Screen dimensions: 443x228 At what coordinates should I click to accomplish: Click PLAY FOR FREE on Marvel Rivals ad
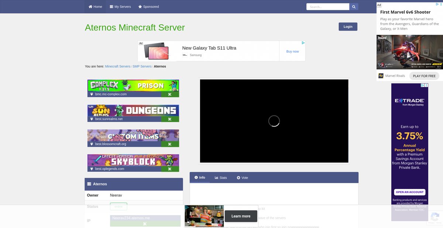click(x=424, y=76)
